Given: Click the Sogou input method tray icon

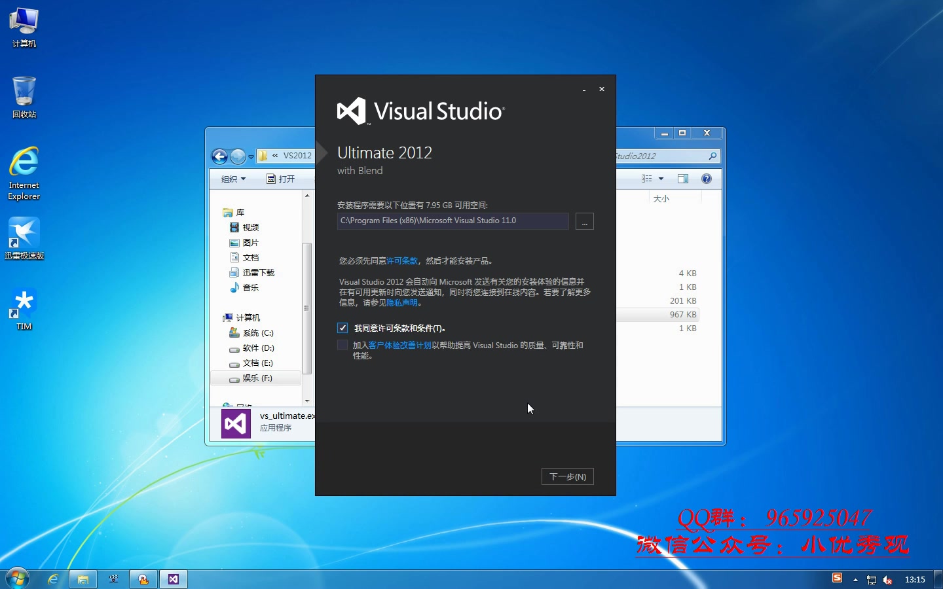Looking at the screenshot, I should pyautogui.click(x=837, y=578).
